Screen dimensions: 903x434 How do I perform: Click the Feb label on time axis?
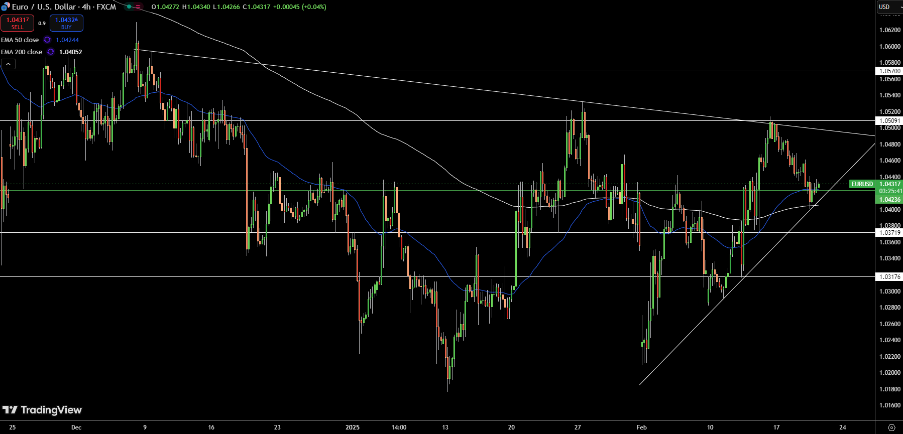pos(642,427)
